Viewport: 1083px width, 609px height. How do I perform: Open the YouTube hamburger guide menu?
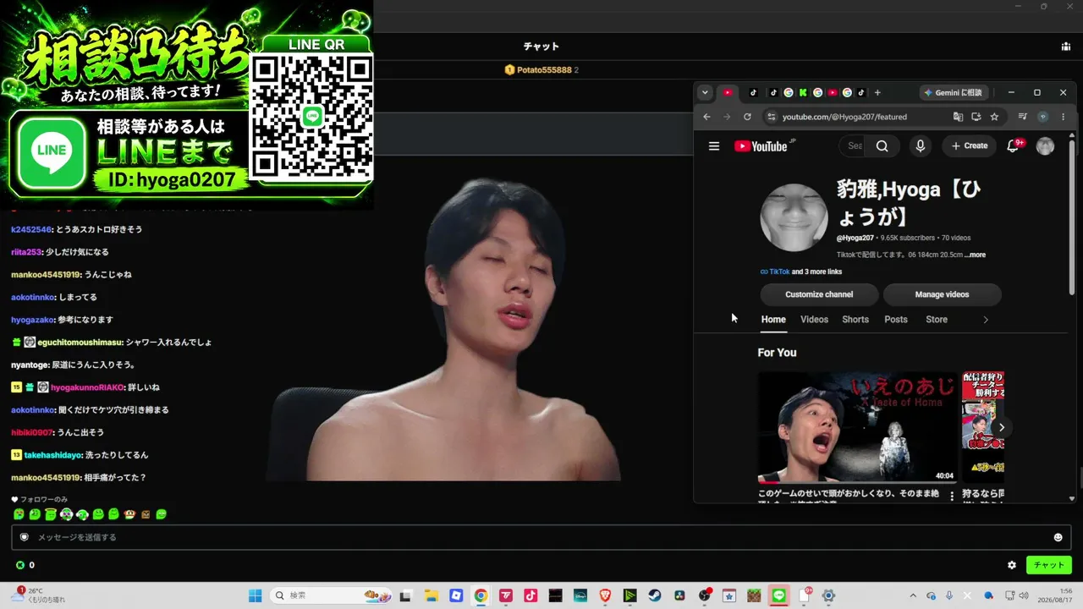click(x=714, y=146)
